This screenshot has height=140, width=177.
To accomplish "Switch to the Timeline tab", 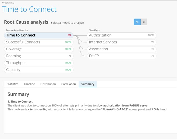I will [29, 84].
